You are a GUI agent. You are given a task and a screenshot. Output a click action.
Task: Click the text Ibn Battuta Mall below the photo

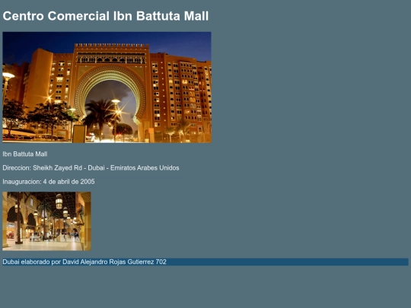25,154
